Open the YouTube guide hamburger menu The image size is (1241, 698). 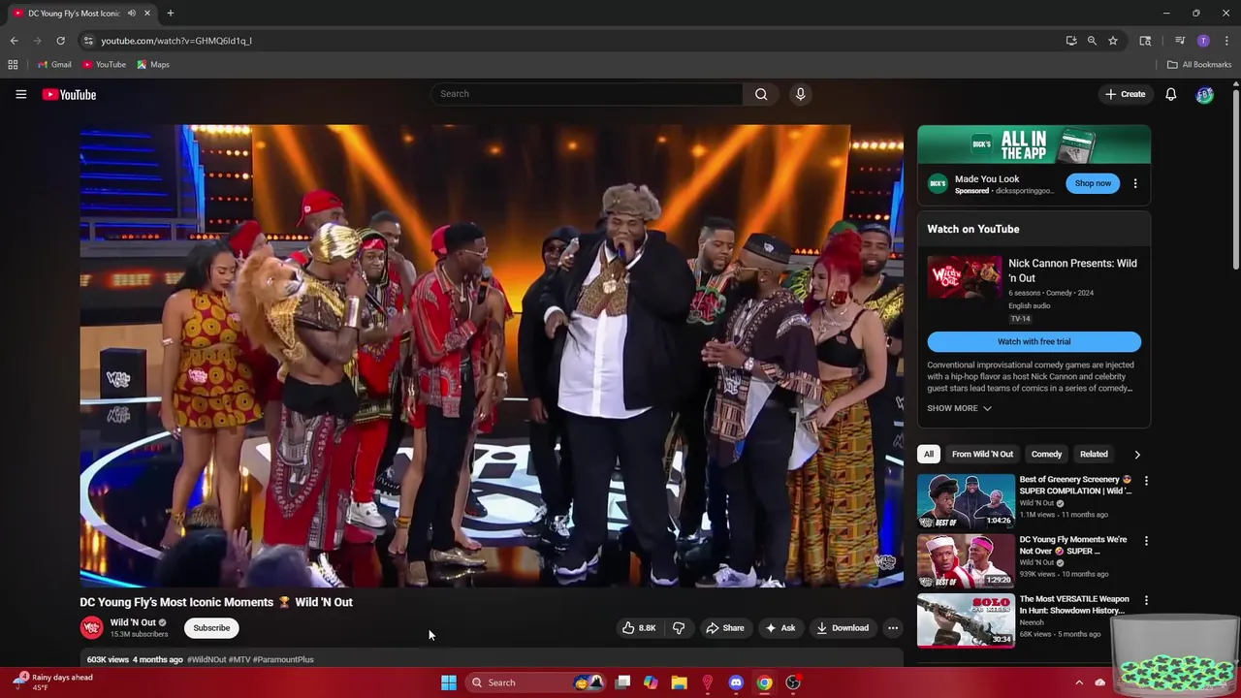point(20,94)
